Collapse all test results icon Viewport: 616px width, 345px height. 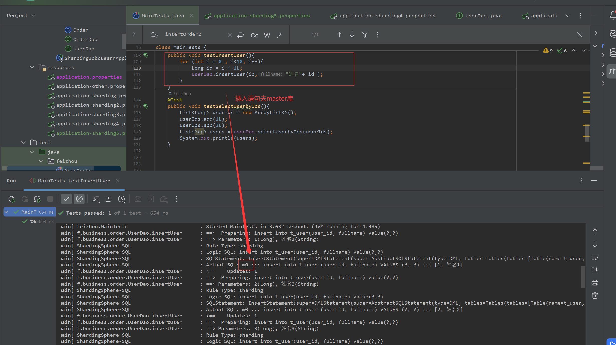point(108,199)
